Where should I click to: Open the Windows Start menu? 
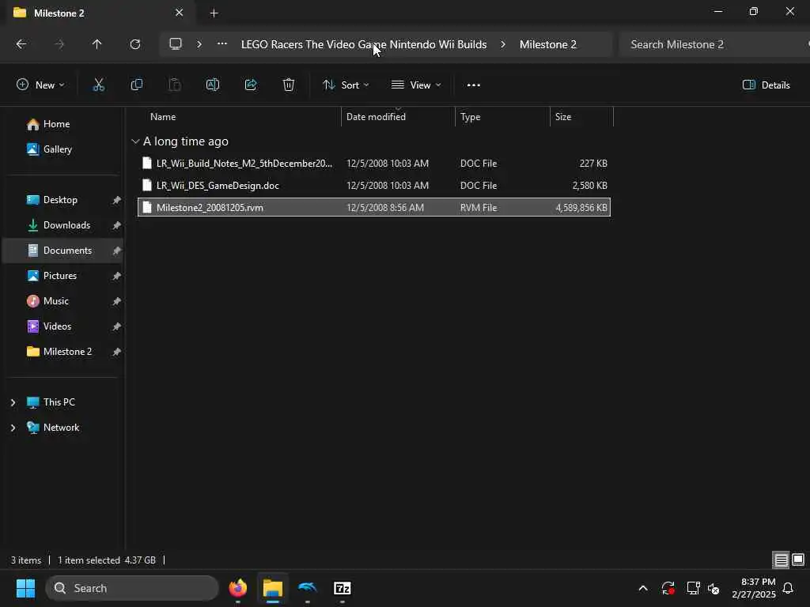pyautogui.click(x=25, y=588)
